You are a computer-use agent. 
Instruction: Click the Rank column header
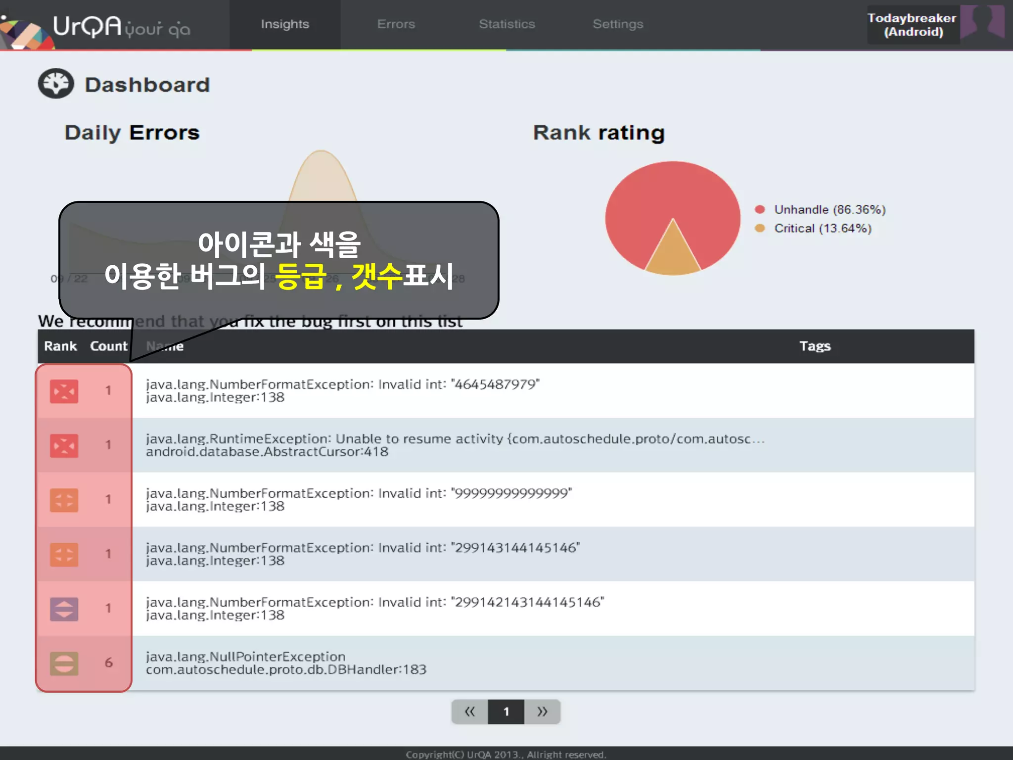[x=60, y=346]
